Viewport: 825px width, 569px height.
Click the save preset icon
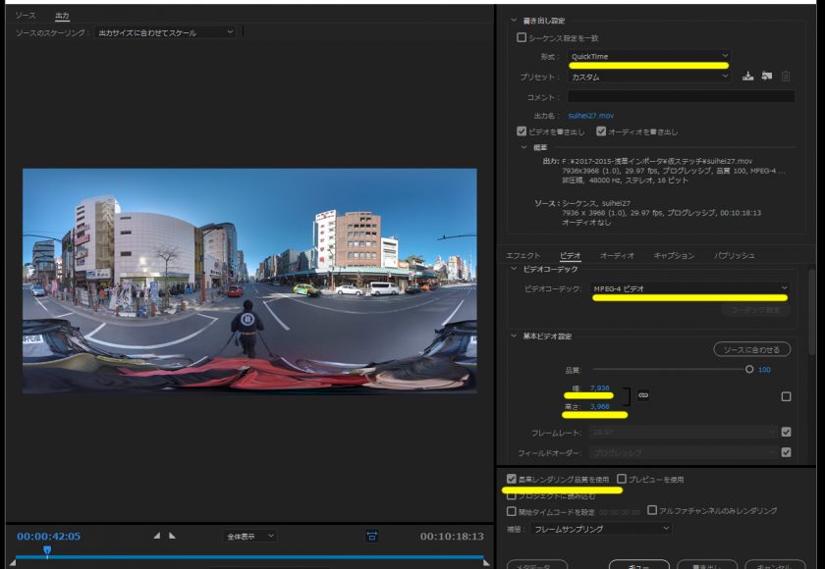747,77
